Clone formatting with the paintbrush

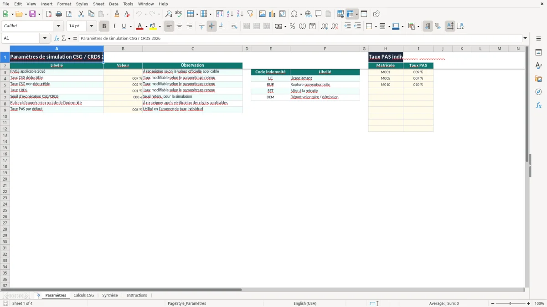point(117,14)
